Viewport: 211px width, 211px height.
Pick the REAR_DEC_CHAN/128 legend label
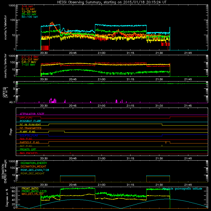coord(35,170)
